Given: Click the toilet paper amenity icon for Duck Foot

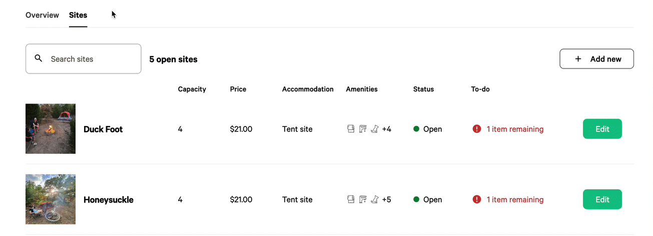Looking at the screenshot, I should pyautogui.click(x=351, y=129).
